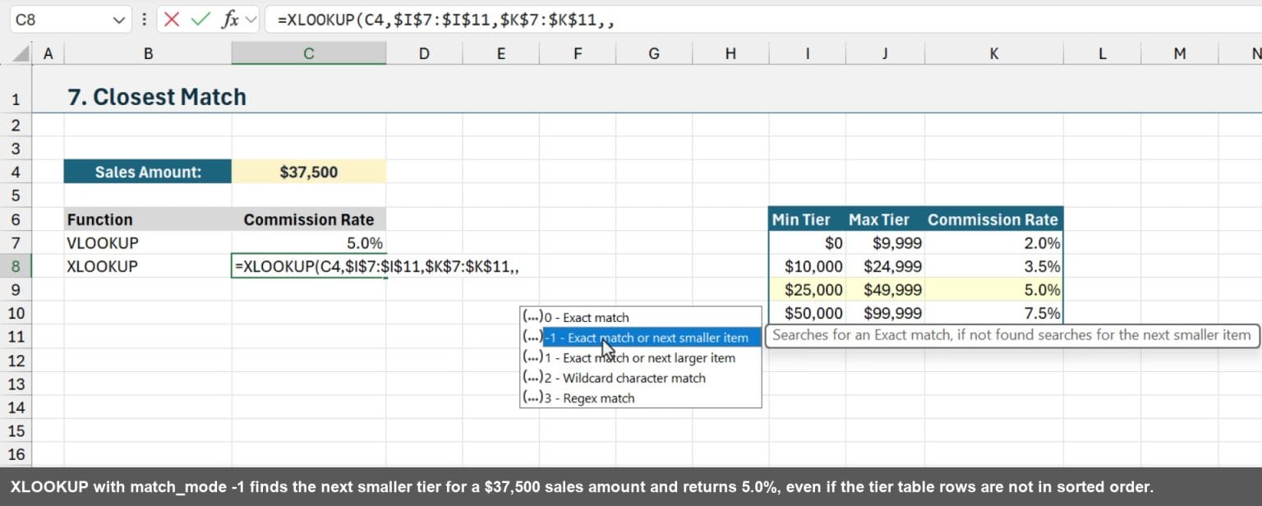Choose '0 - Exact match' option
The image size is (1262, 506).
pos(641,317)
